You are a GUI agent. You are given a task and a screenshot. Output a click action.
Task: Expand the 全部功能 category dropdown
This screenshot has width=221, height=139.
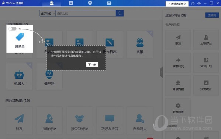tap(48, 13)
